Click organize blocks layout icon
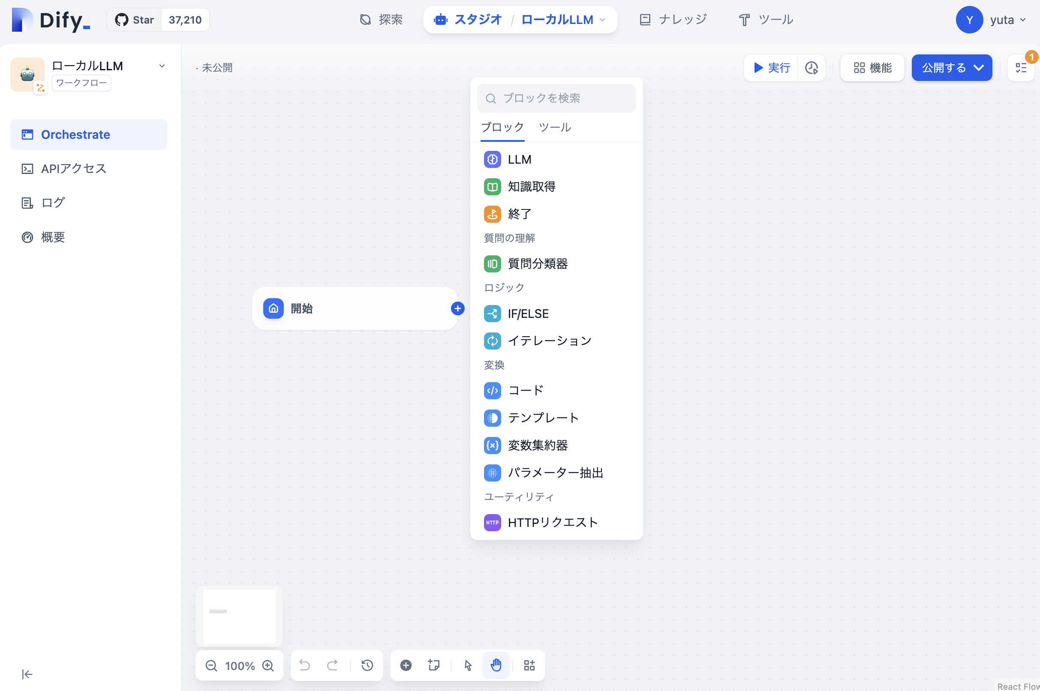1040x691 pixels. [x=529, y=665]
